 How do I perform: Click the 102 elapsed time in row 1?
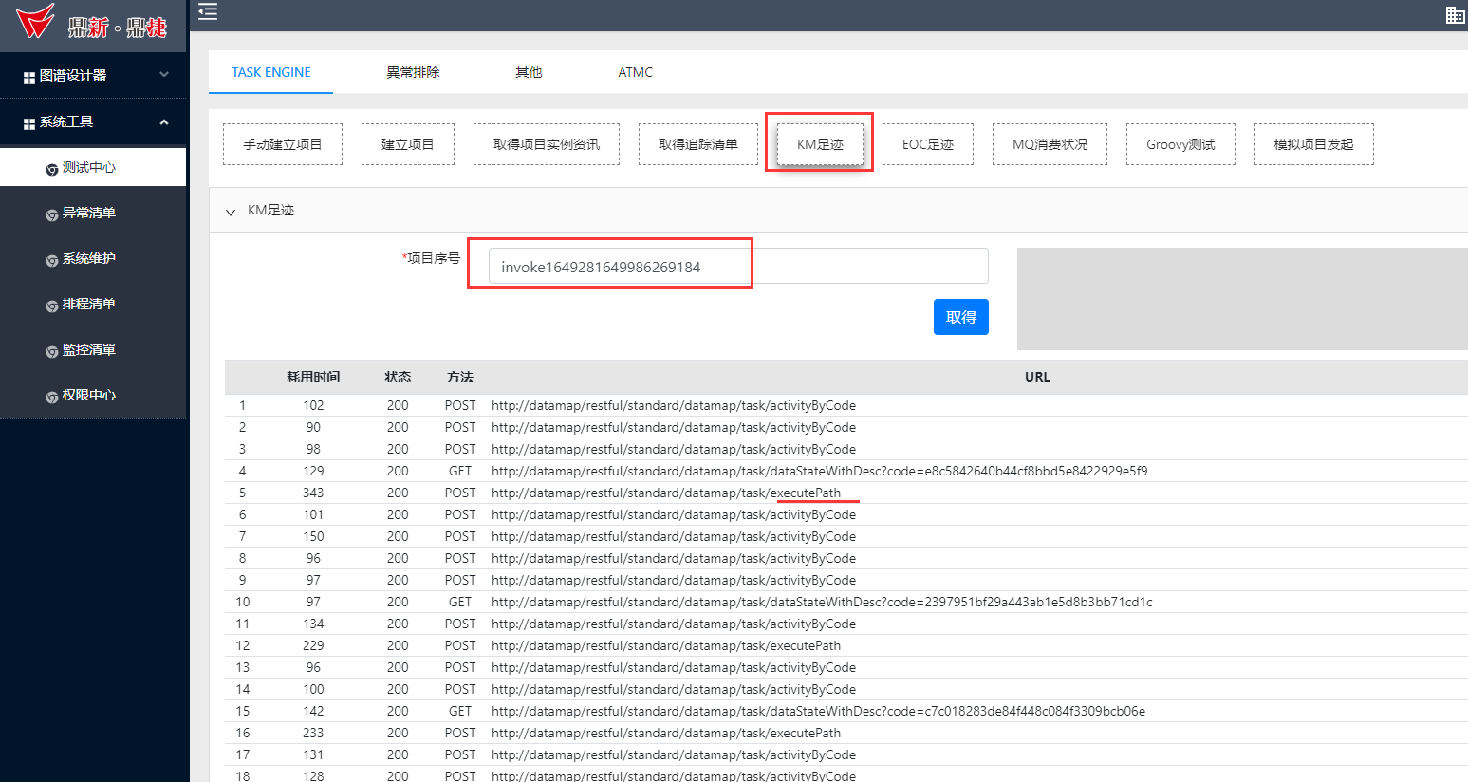313,405
